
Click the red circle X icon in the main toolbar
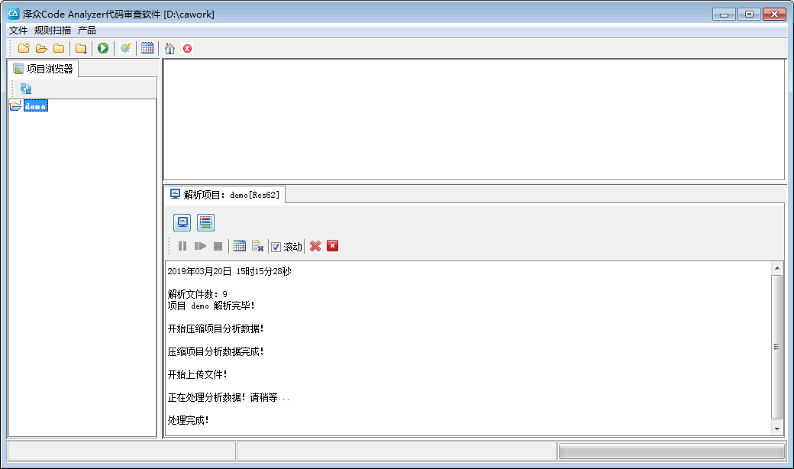tap(187, 48)
